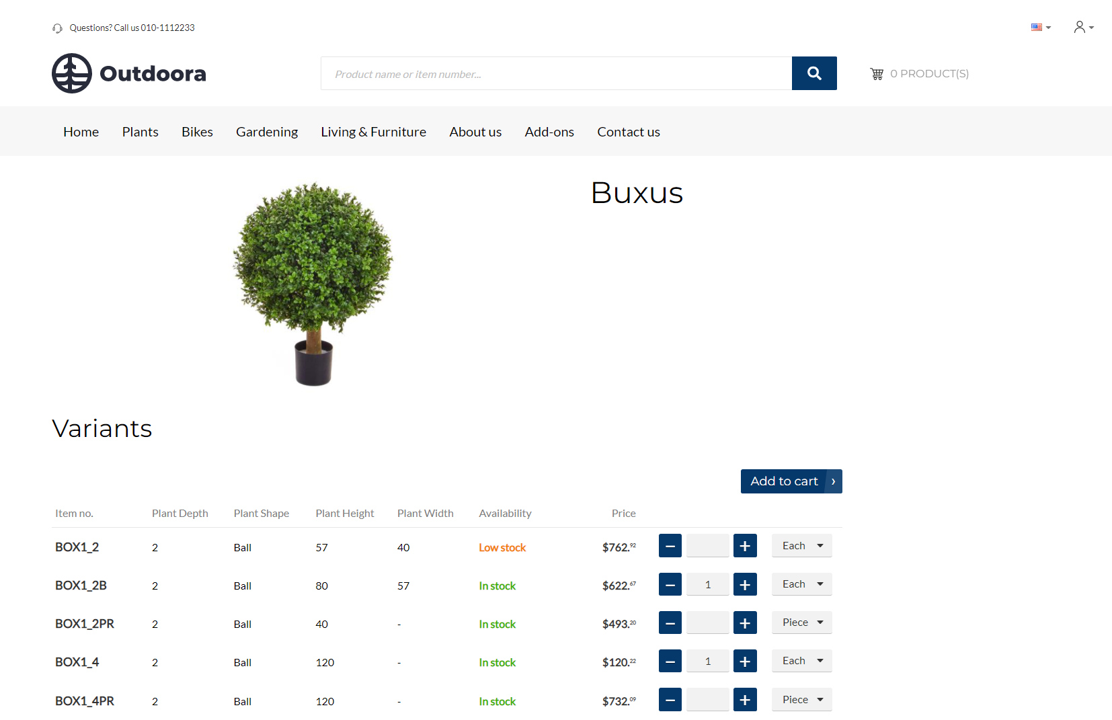Decrease quantity for BOX1_4PR
This screenshot has width=1112, height=720.
[x=670, y=700]
